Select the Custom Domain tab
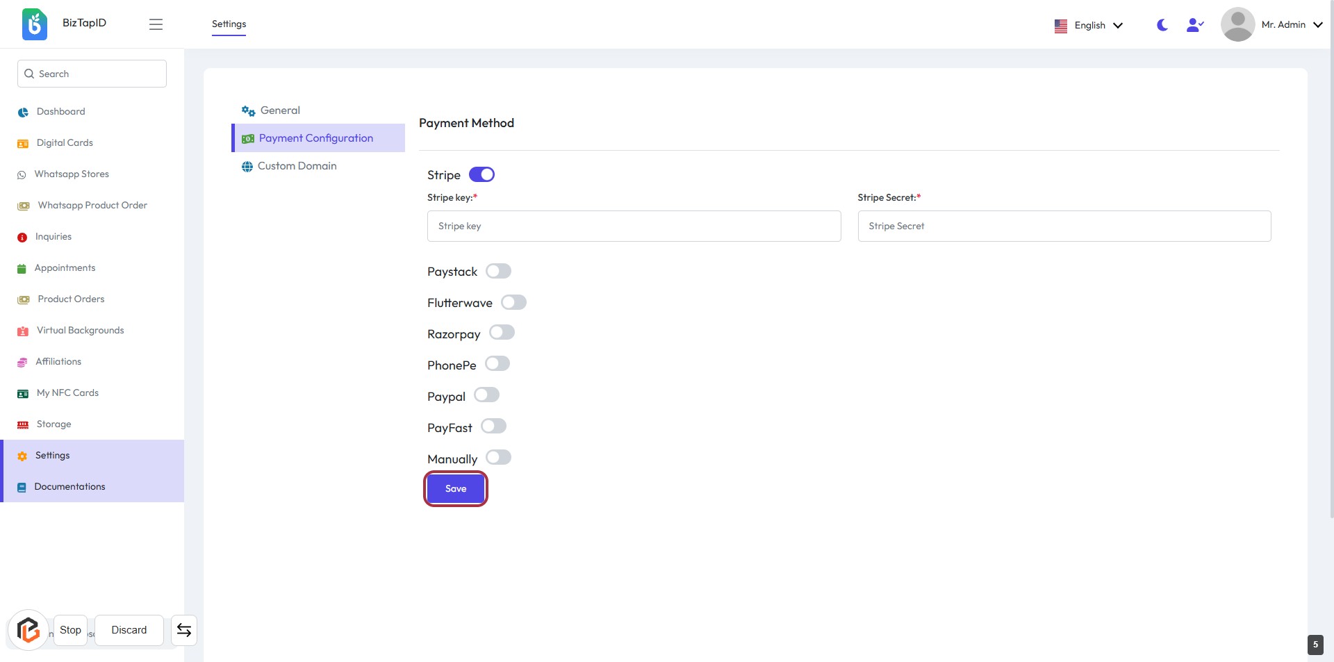1334x662 pixels. pos(297,166)
